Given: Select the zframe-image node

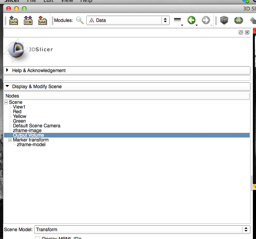Looking at the screenshot, I should coord(27,130).
